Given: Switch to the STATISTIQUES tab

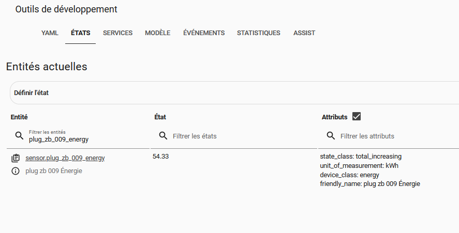Looking at the screenshot, I should pyautogui.click(x=259, y=33).
